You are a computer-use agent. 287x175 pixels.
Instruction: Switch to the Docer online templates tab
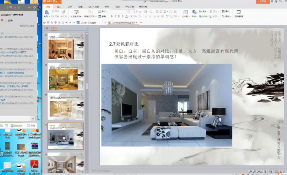88,23
